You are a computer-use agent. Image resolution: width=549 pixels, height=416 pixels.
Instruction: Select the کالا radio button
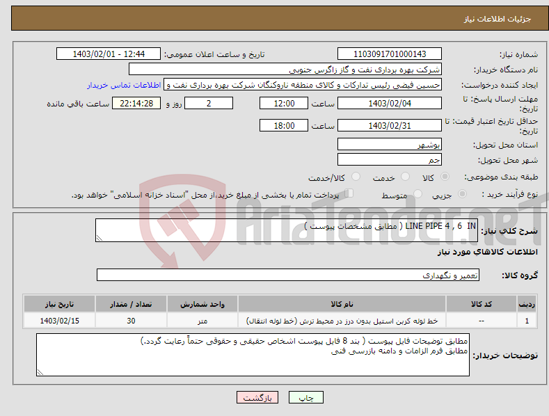[445, 177]
